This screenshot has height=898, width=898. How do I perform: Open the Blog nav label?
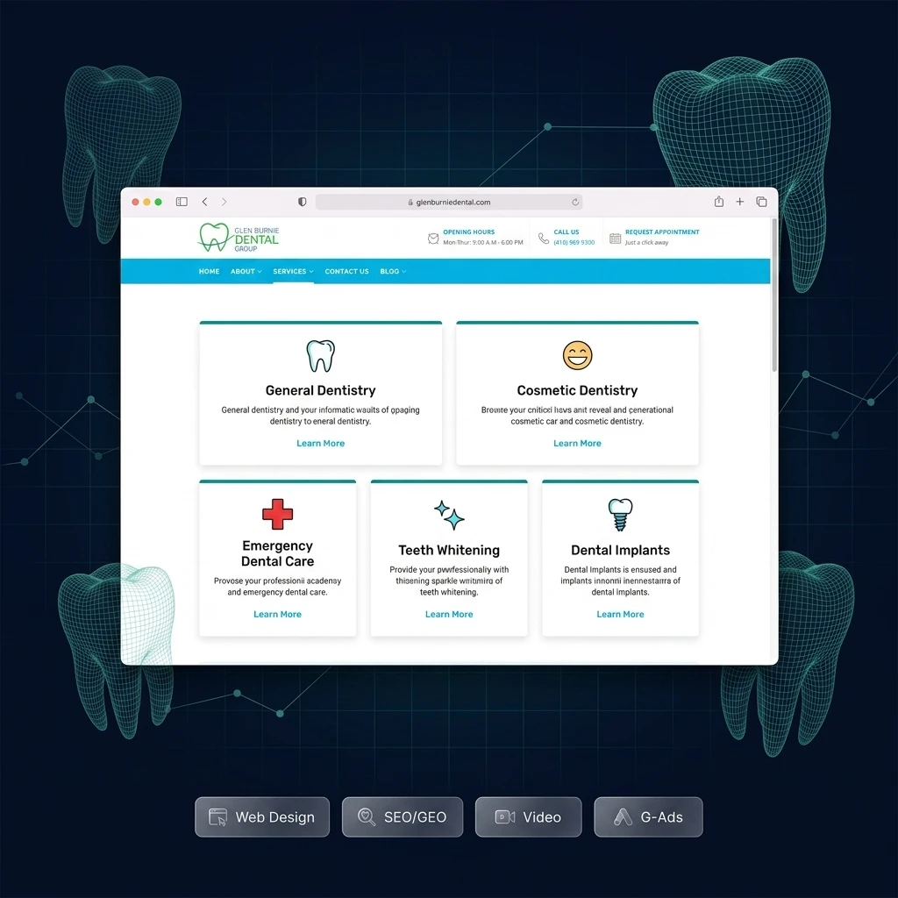(389, 272)
